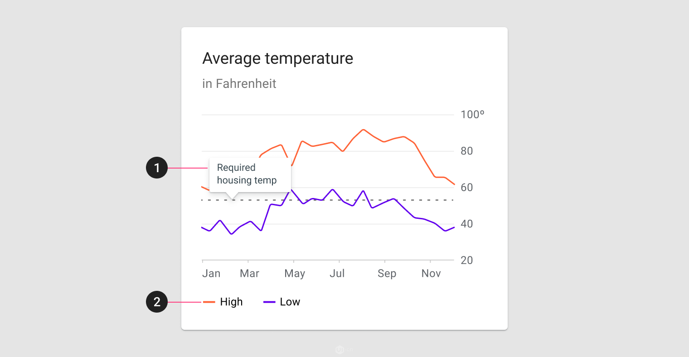The height and width of the screenshot is (357, 689).
Task: Pick the May label on the x-axis
Action: 295,274
